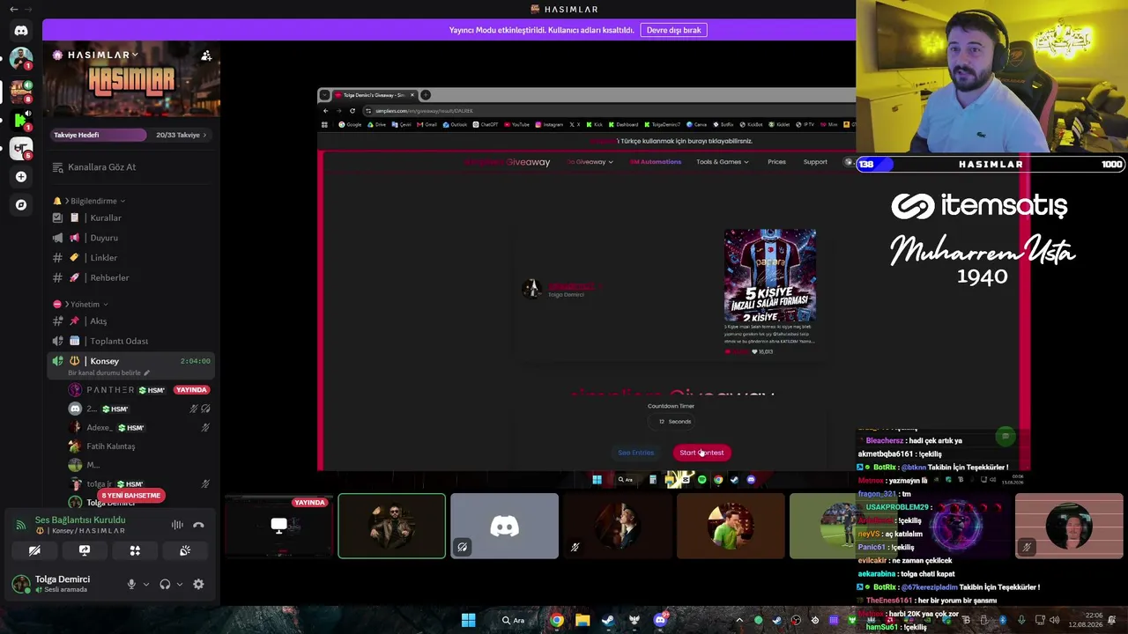Click Start Contest button on giveaway page
1128x634 pixels.
(x=701, y=453)
